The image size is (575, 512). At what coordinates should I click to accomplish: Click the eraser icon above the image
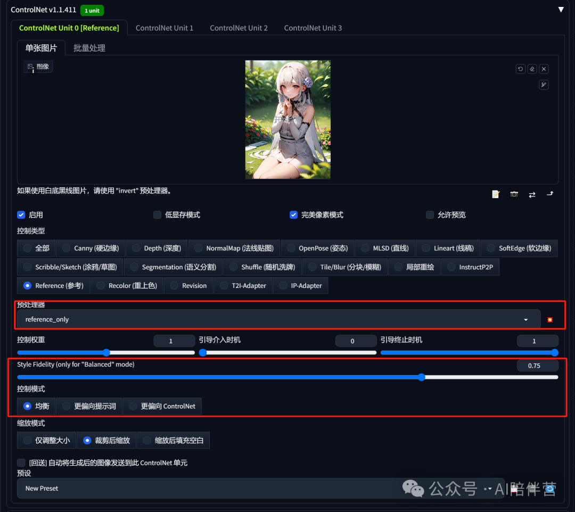(x=532, y=69)
